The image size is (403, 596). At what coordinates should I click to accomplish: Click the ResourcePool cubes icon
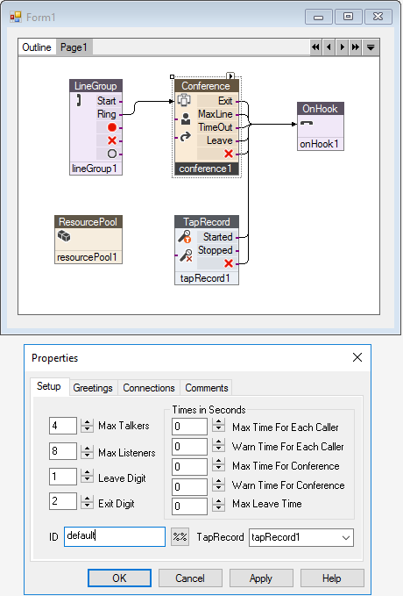(x=64, y=236)
